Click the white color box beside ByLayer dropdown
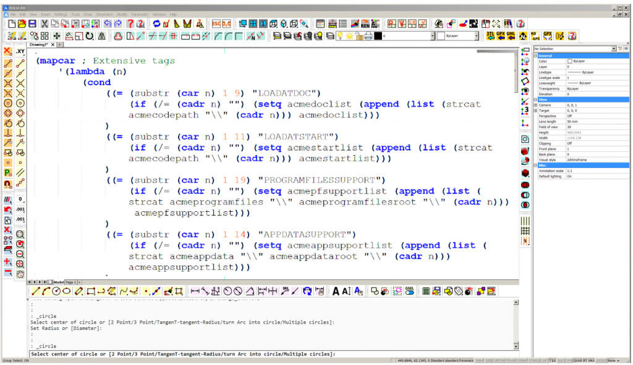This screenshot has height=365, width=633. [x=441, y=36]
